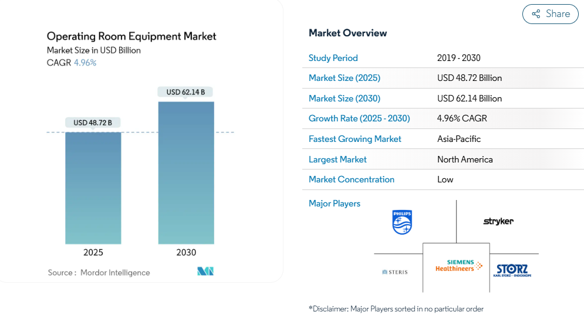The height and width of the screenshot is (322, 584).
Task: Select the 2025 chart bar
Action: click(x=93, y=188)
